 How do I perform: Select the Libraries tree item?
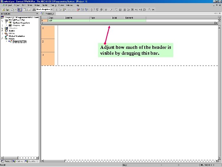tap(13, 28)
